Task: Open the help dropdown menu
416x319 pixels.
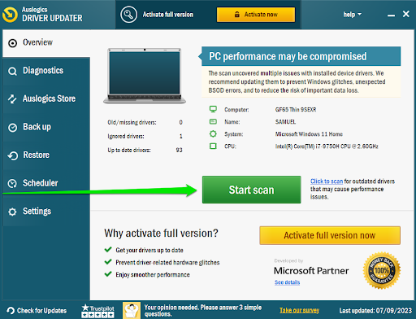Action: [352, 15]
